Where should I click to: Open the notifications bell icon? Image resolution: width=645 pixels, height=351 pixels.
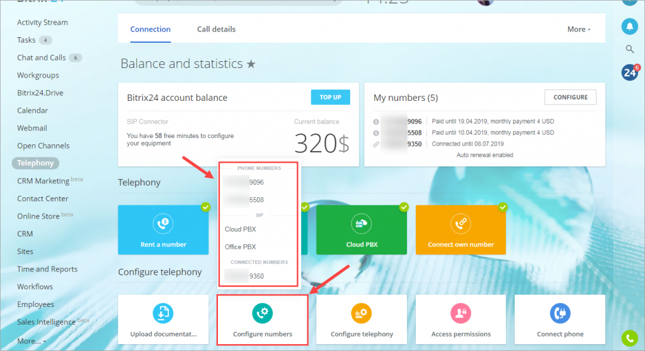pyautogui.click(x=629, y=26)
